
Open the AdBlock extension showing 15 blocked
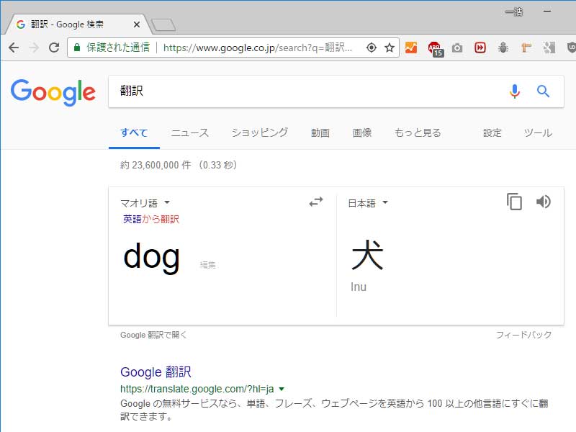tap(434, 48)
